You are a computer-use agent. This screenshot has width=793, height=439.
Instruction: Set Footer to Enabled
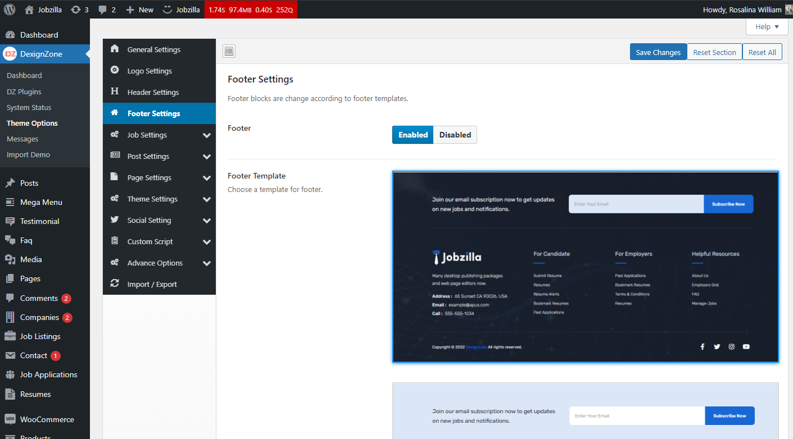pyautogui.click(x=413, y=135)
